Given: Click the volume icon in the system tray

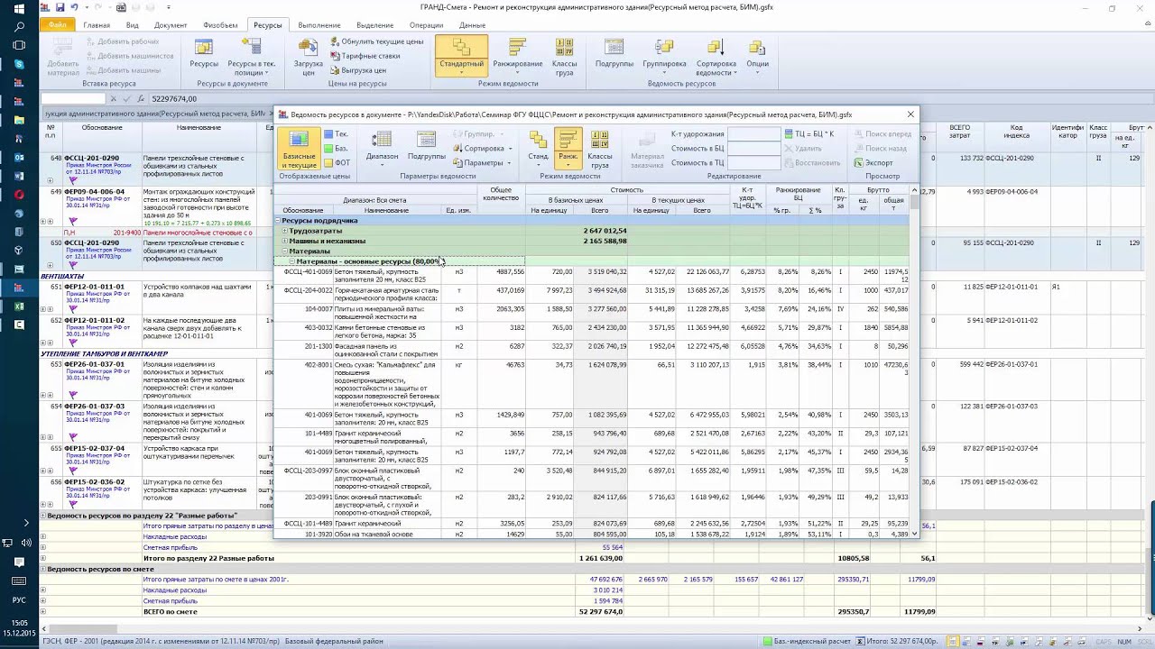Looking at the screenshot, I should (x=24, y=543).
